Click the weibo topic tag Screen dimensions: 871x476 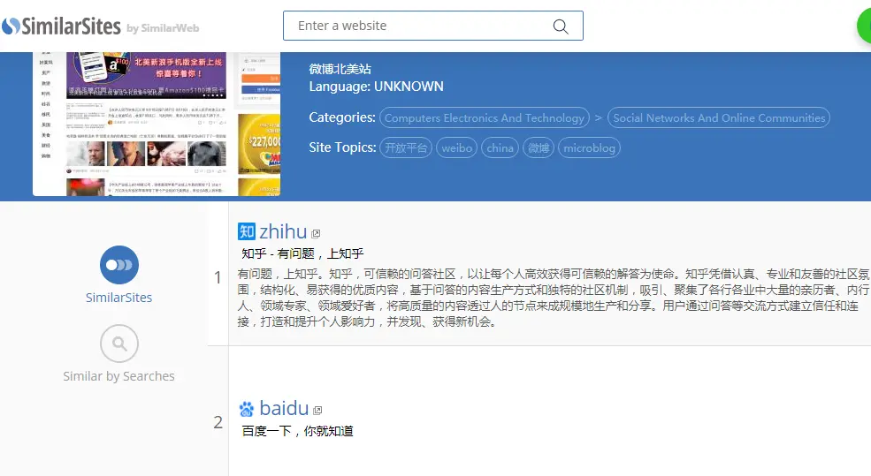456,147
